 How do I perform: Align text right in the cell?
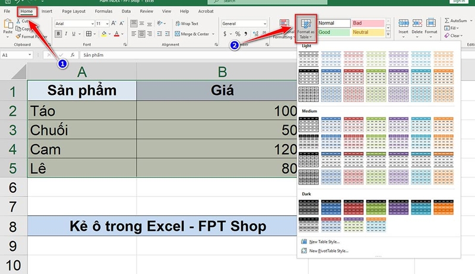click(150, 34)
